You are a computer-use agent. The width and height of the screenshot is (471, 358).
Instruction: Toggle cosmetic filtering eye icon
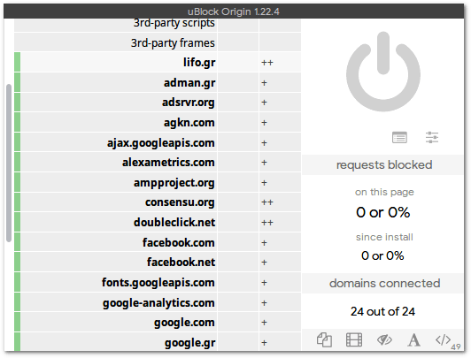(x=384, y=339)
